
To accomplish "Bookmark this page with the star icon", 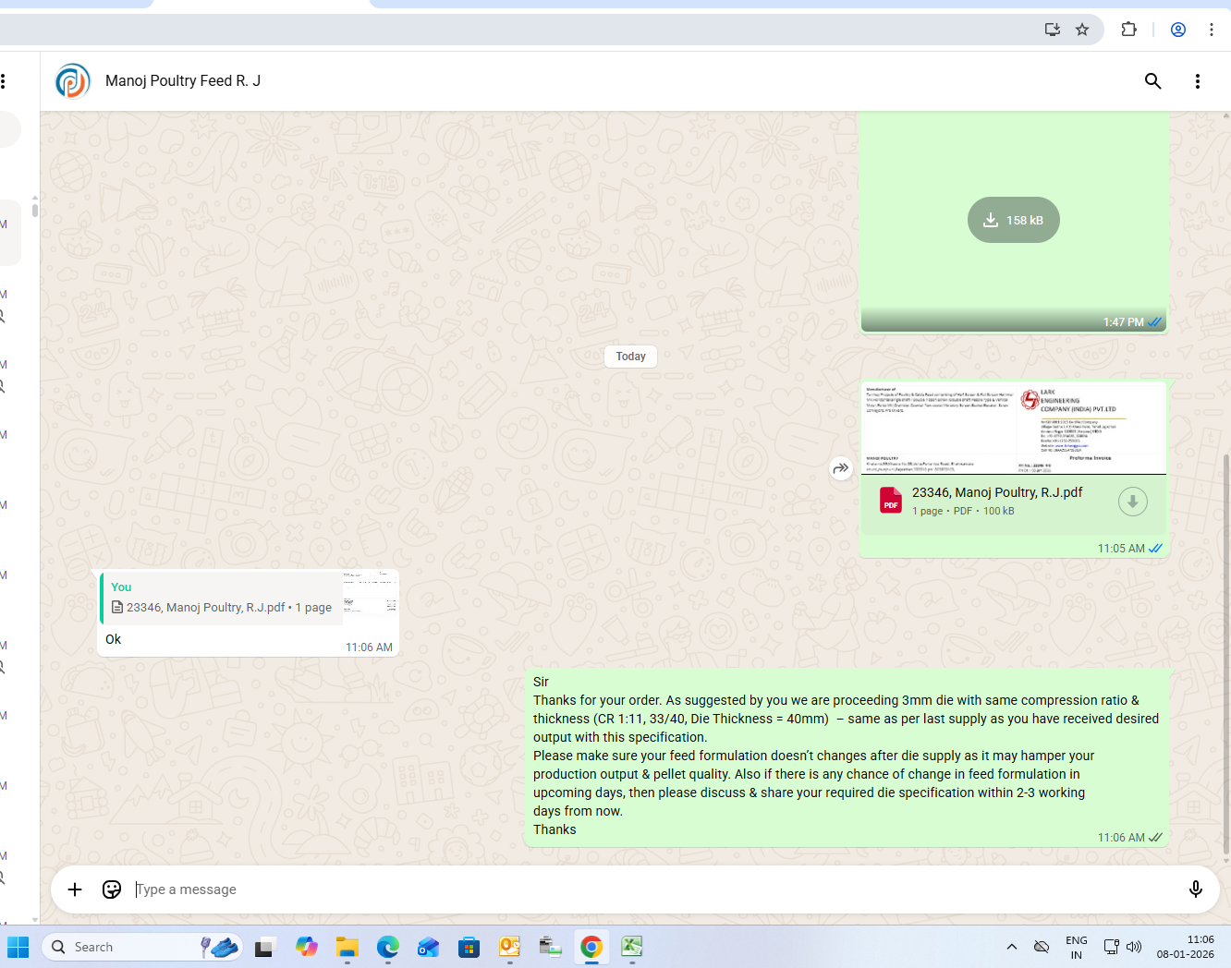I will coord(1082,30).
